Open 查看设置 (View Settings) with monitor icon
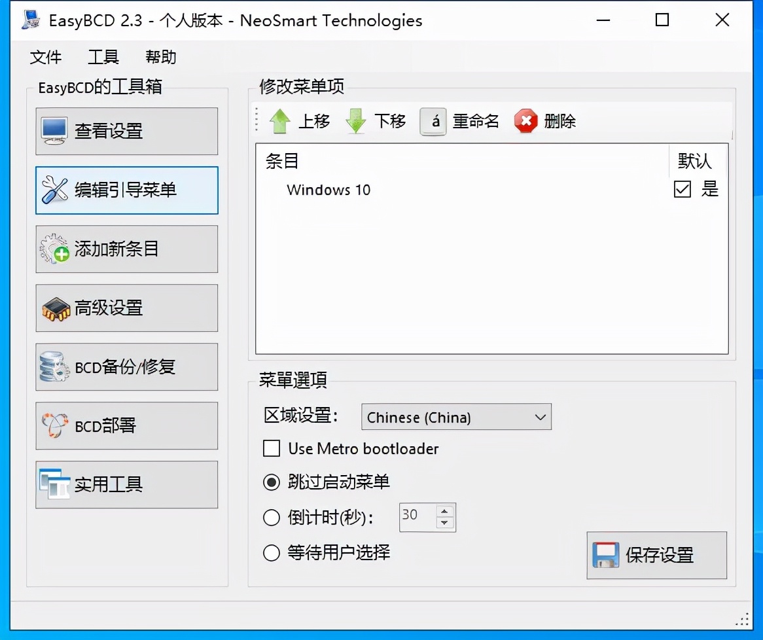763x640 pixels. coord(126,131)
